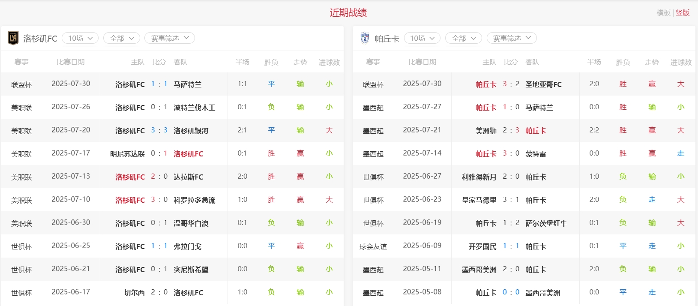The image size is (698, 306).
Task: Select the 洛杉矶FC team name header
Action: click(x=40, y=39)
